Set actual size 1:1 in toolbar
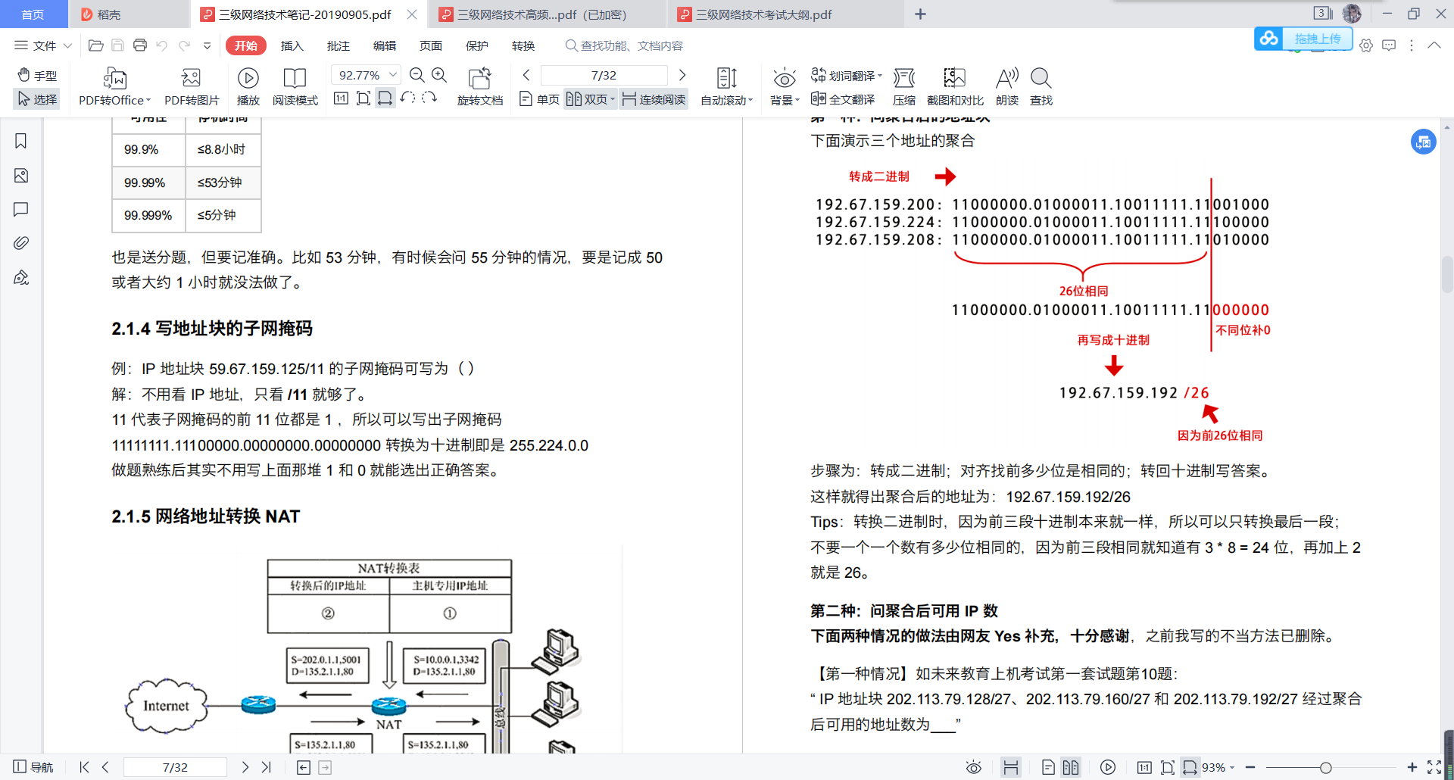Image resolution: width=1454 pixels, height=780 pixels. click(341, 98)
